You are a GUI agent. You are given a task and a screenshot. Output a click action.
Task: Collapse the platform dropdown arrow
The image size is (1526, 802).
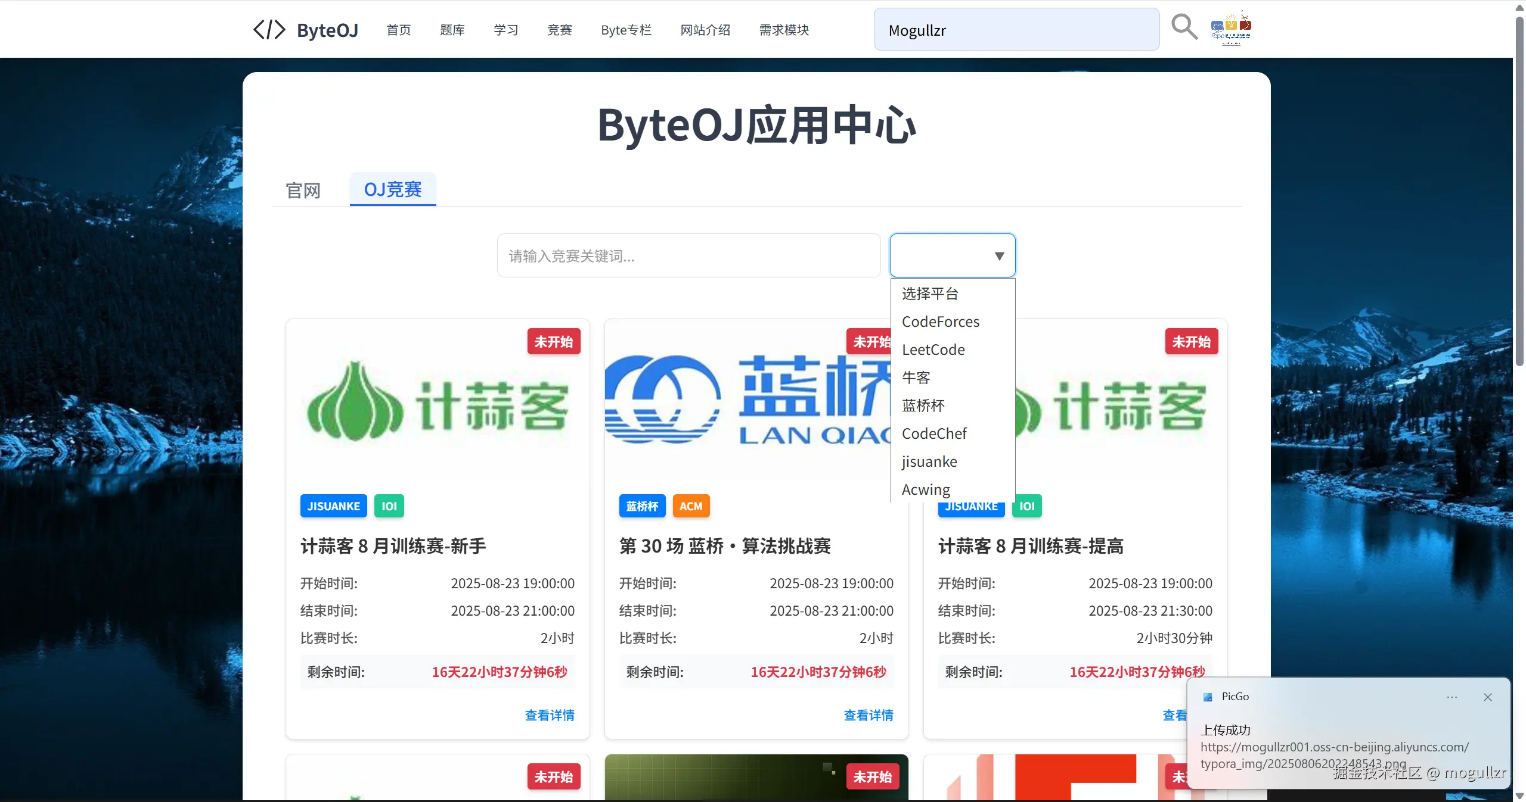click(x=999, y=256)
